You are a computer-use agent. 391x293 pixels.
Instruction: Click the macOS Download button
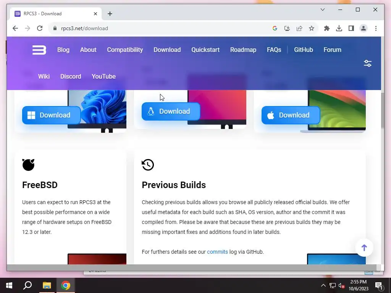[291, 115]
